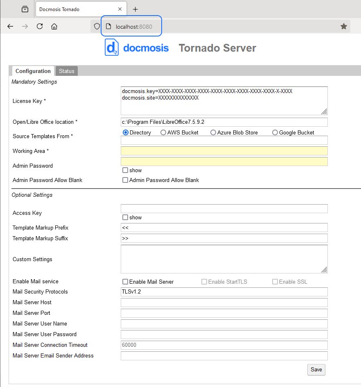361x387 pixels.
Task: Click the Mail Server Host field
Action: click(x=224, y=303)
